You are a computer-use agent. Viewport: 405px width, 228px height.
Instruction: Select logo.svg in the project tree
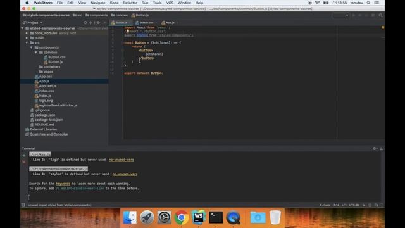point(44,101)
